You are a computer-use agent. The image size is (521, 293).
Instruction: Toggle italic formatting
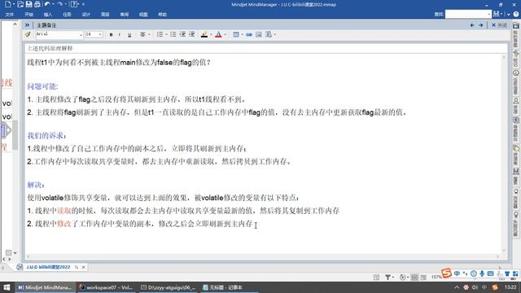(x=120, y=35)
